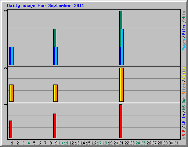The height and width of the screenshot is (147, 188).
Task: Click green day 25 on the x-axis
Action: tap(143, 143)
